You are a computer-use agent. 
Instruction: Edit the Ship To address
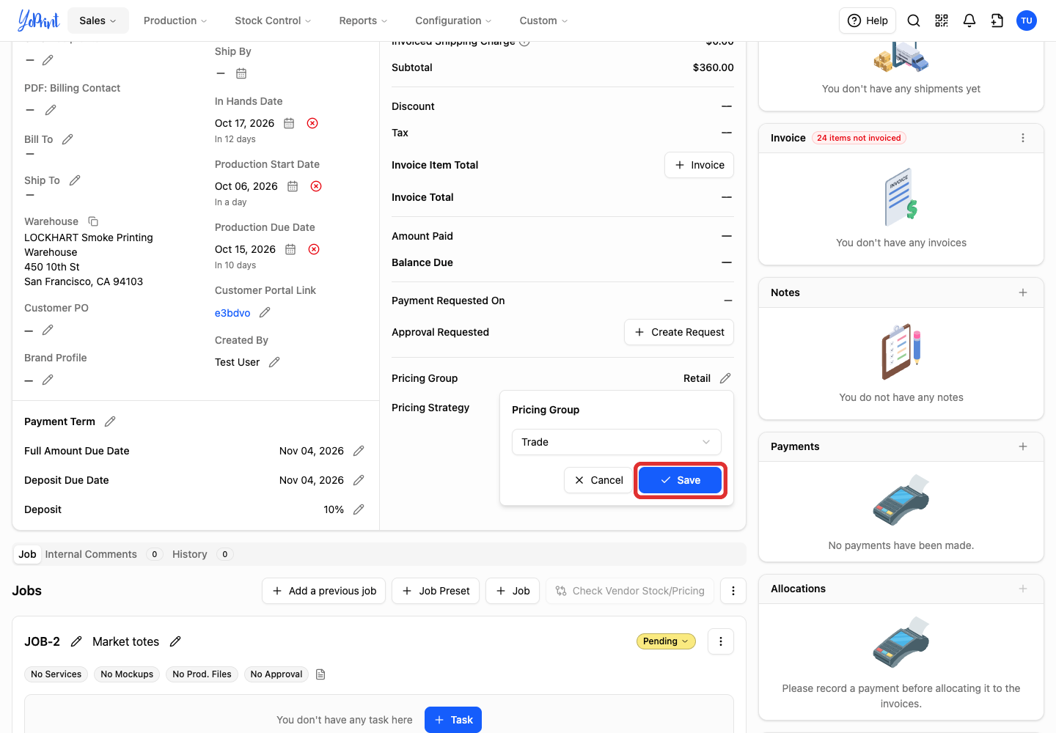click(75, 180)
